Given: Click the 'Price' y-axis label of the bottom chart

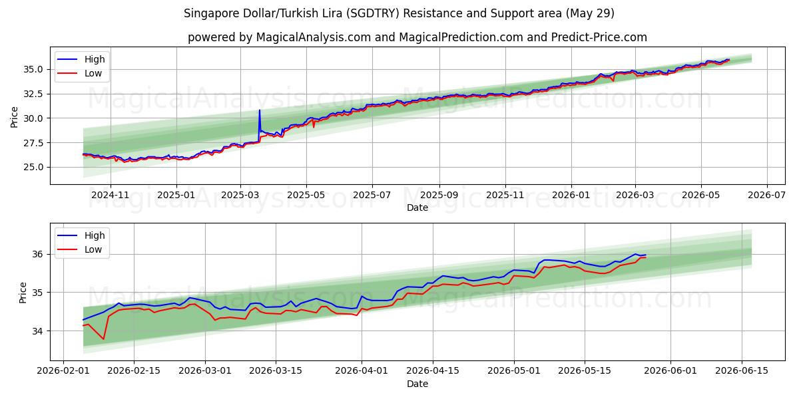Looking at the screenshot, I should pos(23,293).
